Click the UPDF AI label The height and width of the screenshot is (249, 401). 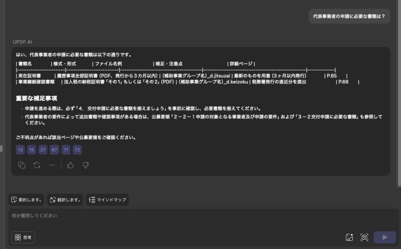point(22,42)
